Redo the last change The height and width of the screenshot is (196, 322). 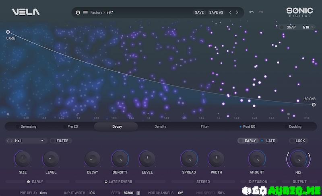coord(261,12)
